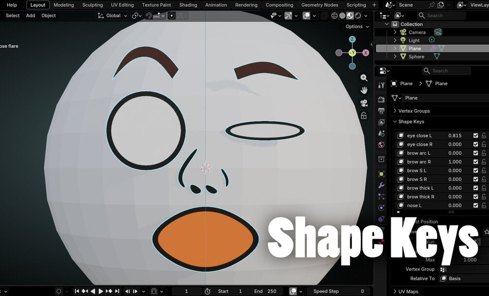This screenshot has width=489, height=296.
Task: Toggle viewport overlays icon
Action: point(307,16)
